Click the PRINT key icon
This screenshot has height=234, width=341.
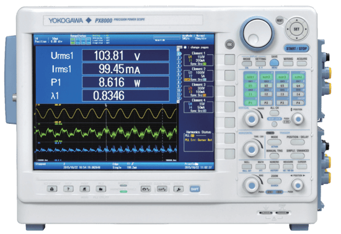click(84, 189)
